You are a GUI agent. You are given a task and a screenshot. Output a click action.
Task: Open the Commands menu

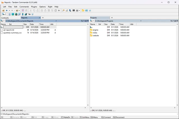point(24,7)
